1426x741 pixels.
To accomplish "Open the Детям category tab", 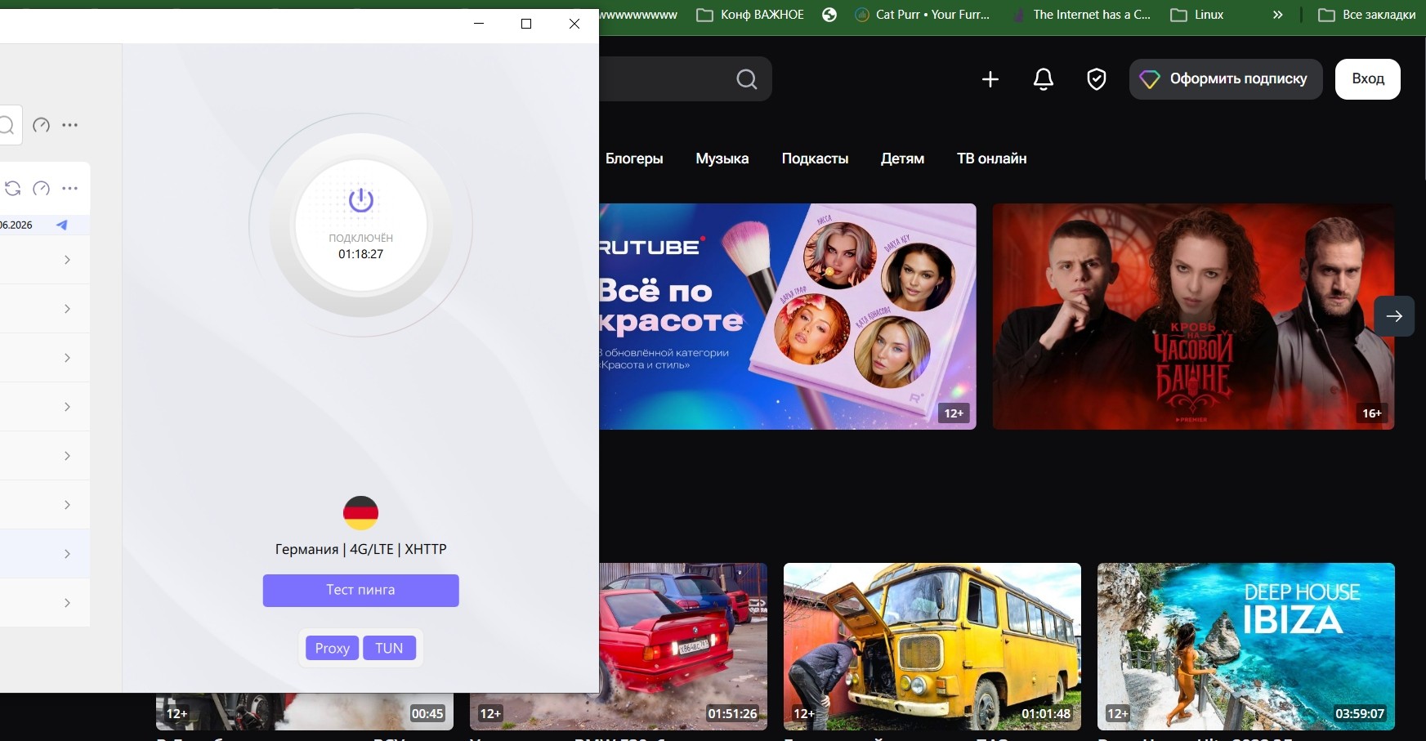I will (902, 158).
